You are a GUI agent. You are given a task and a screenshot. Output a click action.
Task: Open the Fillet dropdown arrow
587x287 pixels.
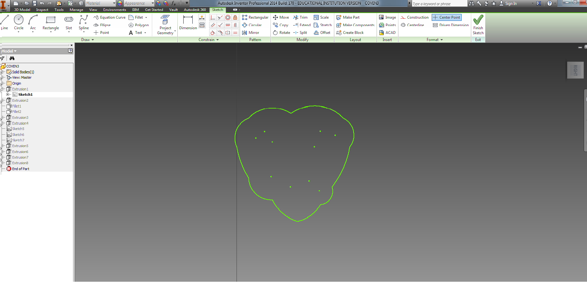(146, 18)
